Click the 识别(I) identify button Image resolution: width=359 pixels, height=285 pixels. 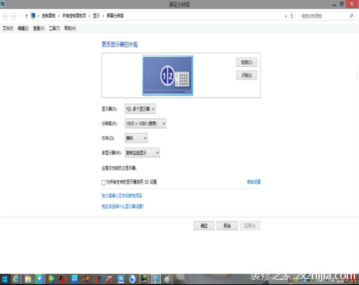pos(246,75)
